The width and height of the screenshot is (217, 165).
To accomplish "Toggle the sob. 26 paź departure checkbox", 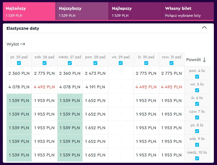I will tap(45, 63).
